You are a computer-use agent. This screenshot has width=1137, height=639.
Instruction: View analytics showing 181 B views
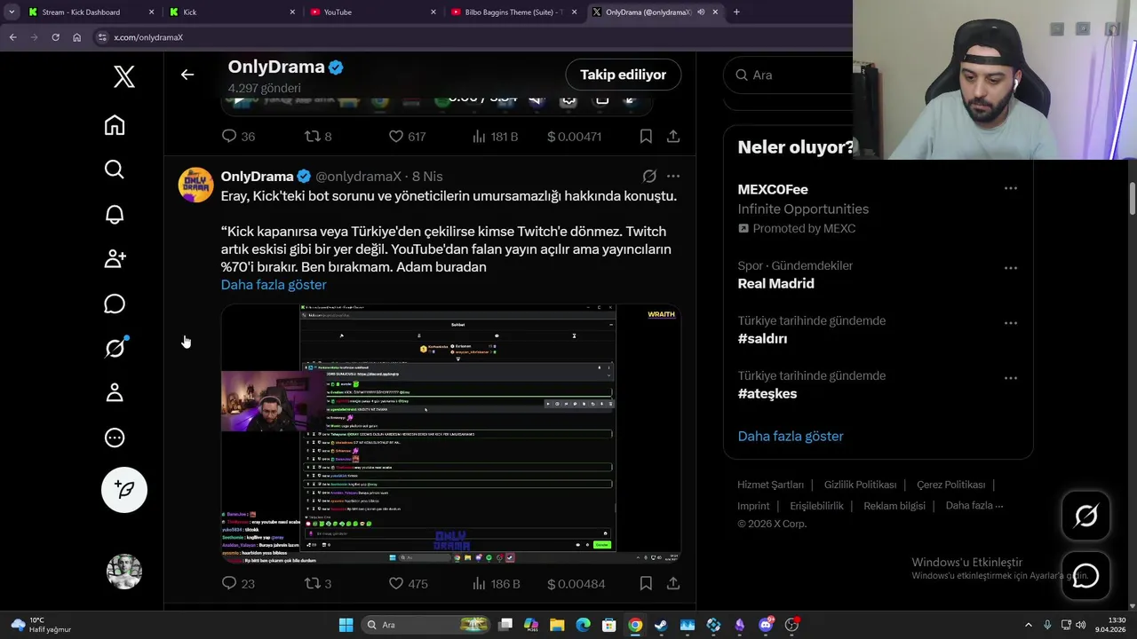tap(495, 137)
